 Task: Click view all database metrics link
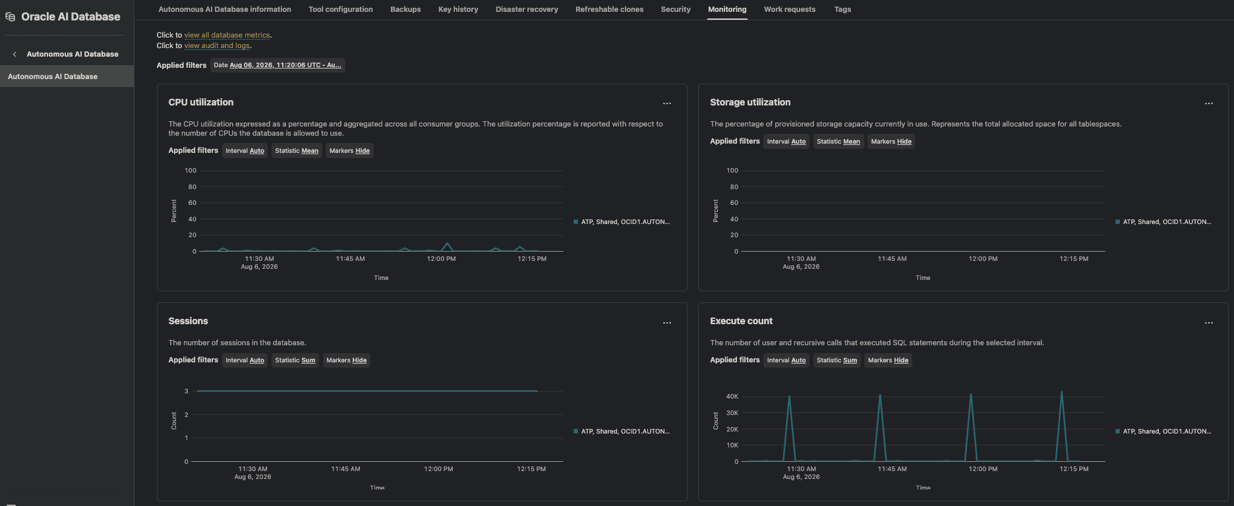pyautogui.click(x=227, y=35)
